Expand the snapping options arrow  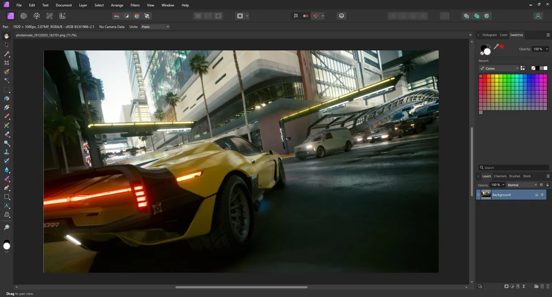[322, 16]
